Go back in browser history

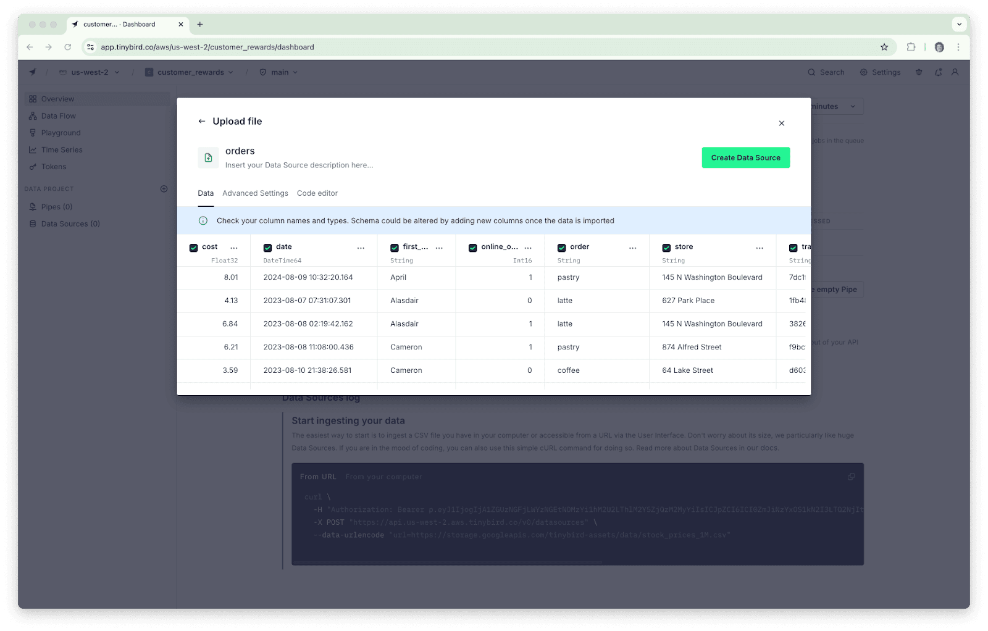click(x=30, y=47)
